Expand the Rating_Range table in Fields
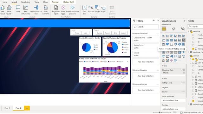This screenshot has height=114, width=203. [188, 104]
